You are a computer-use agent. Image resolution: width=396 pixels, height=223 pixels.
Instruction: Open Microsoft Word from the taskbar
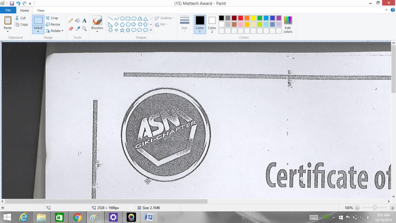149,217
